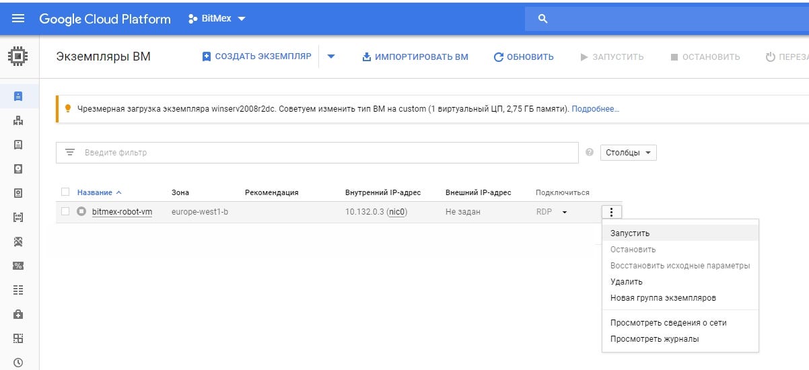Open instance templates sidebar icon
This screenshot has width=809, height=370.
coord(18,145)
